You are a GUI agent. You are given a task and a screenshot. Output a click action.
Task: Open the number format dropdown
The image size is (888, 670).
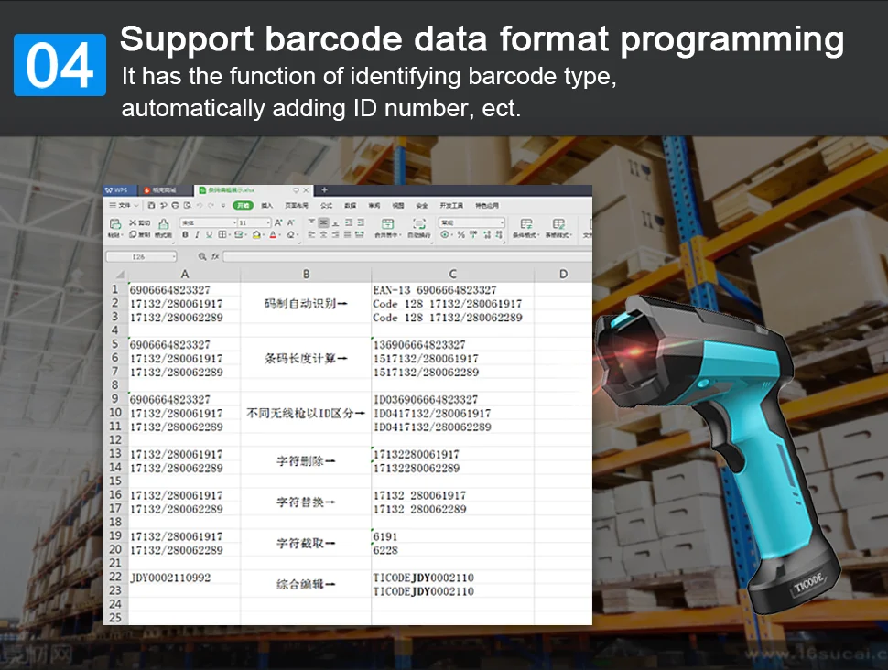(472, 222)
